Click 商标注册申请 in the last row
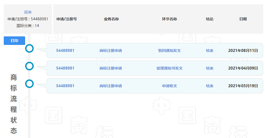The height and width of the screenshot is (138, 265). point(111,86)
